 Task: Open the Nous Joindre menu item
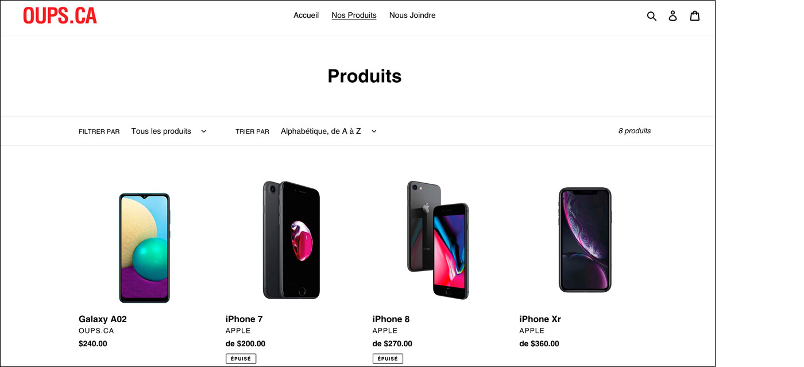point(412,16)
